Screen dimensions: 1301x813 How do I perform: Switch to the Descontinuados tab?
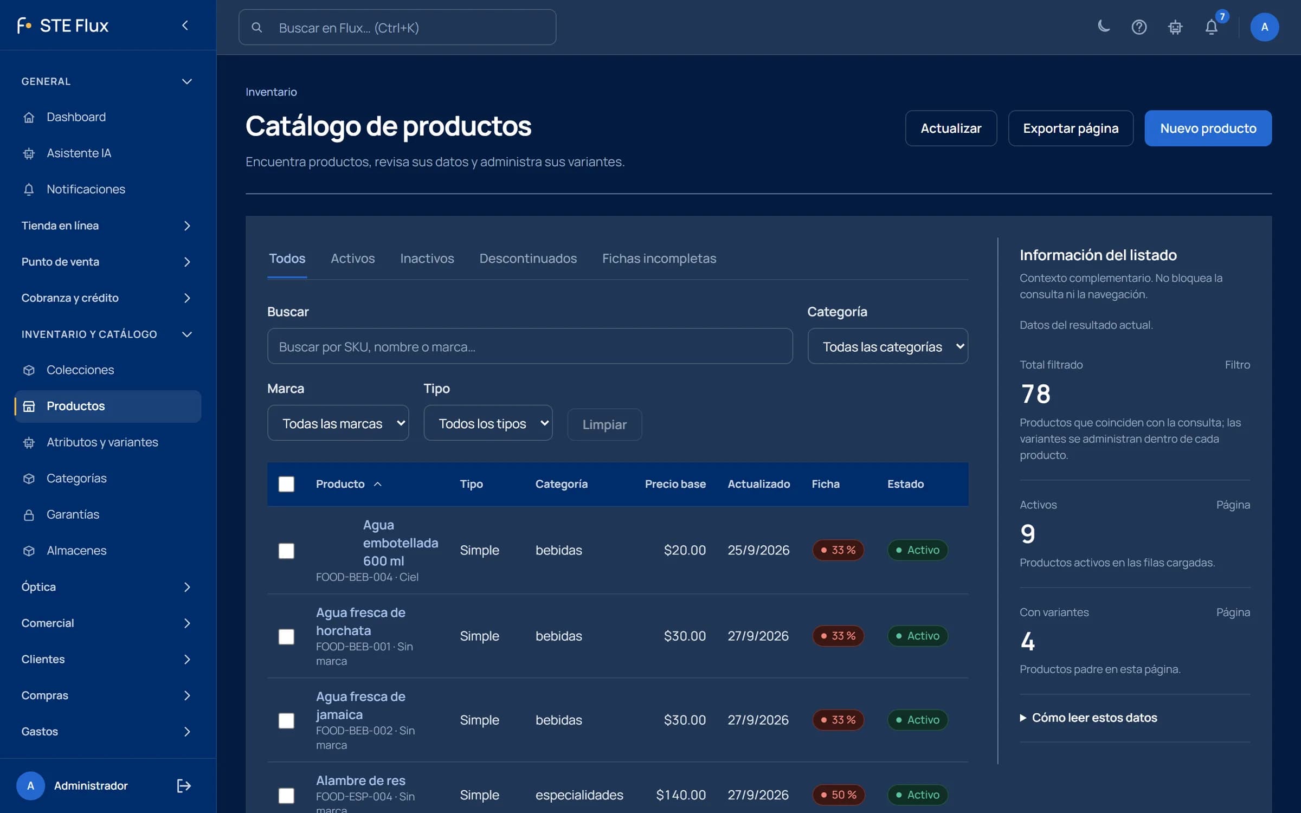(x=528, y=259)
